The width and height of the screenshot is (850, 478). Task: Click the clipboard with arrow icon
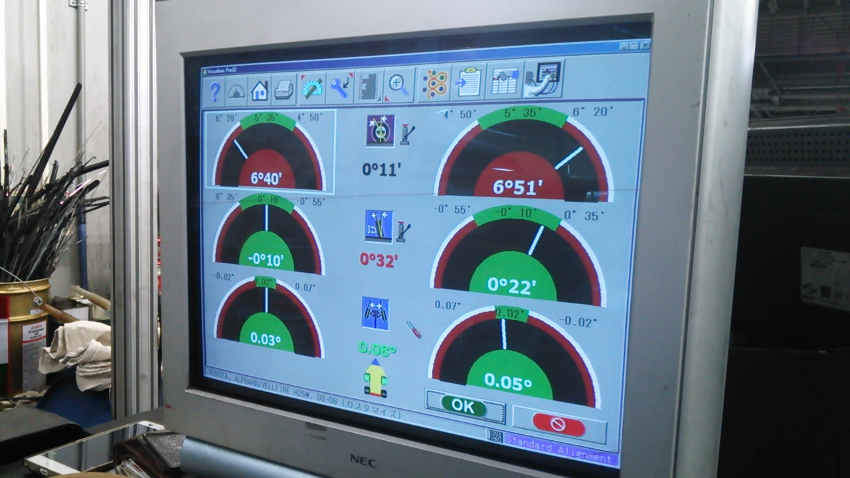click(x=469, y=82)
